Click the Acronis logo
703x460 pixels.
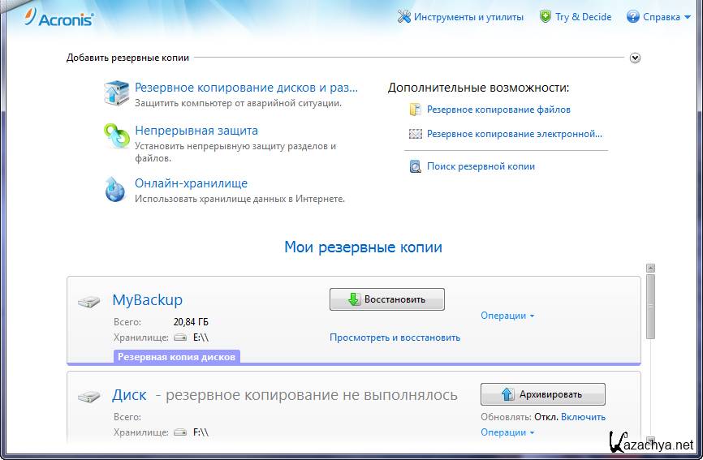pyautogui.click(x=59, y=17)
